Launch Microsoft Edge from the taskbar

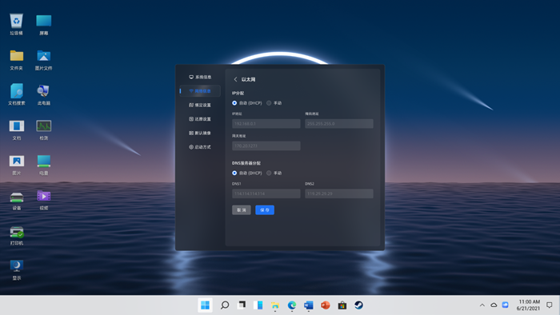(x=292, y=305)
